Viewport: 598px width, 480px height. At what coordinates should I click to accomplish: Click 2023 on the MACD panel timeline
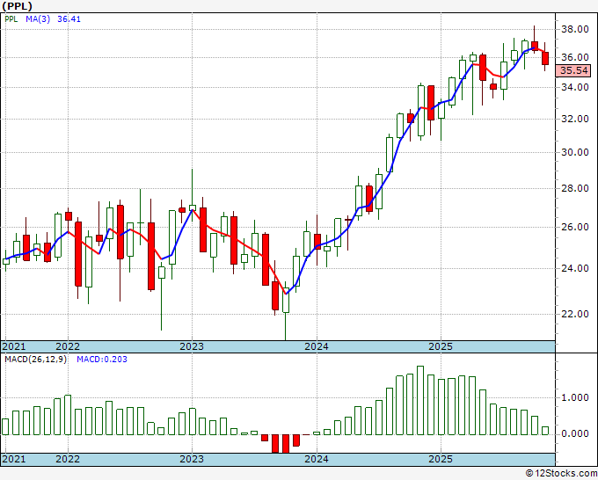[x=192, y=459]
